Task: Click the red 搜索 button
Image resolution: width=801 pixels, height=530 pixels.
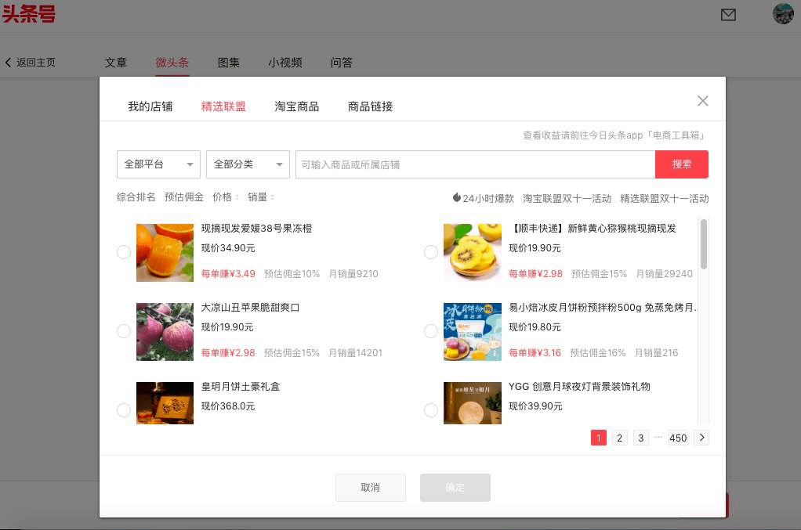Action: 681,164
